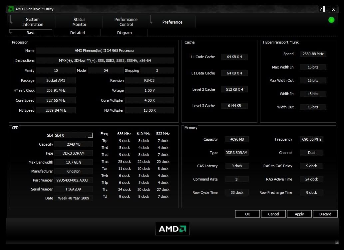
Task: Go to the Performance Control tab
Action: 126,22
